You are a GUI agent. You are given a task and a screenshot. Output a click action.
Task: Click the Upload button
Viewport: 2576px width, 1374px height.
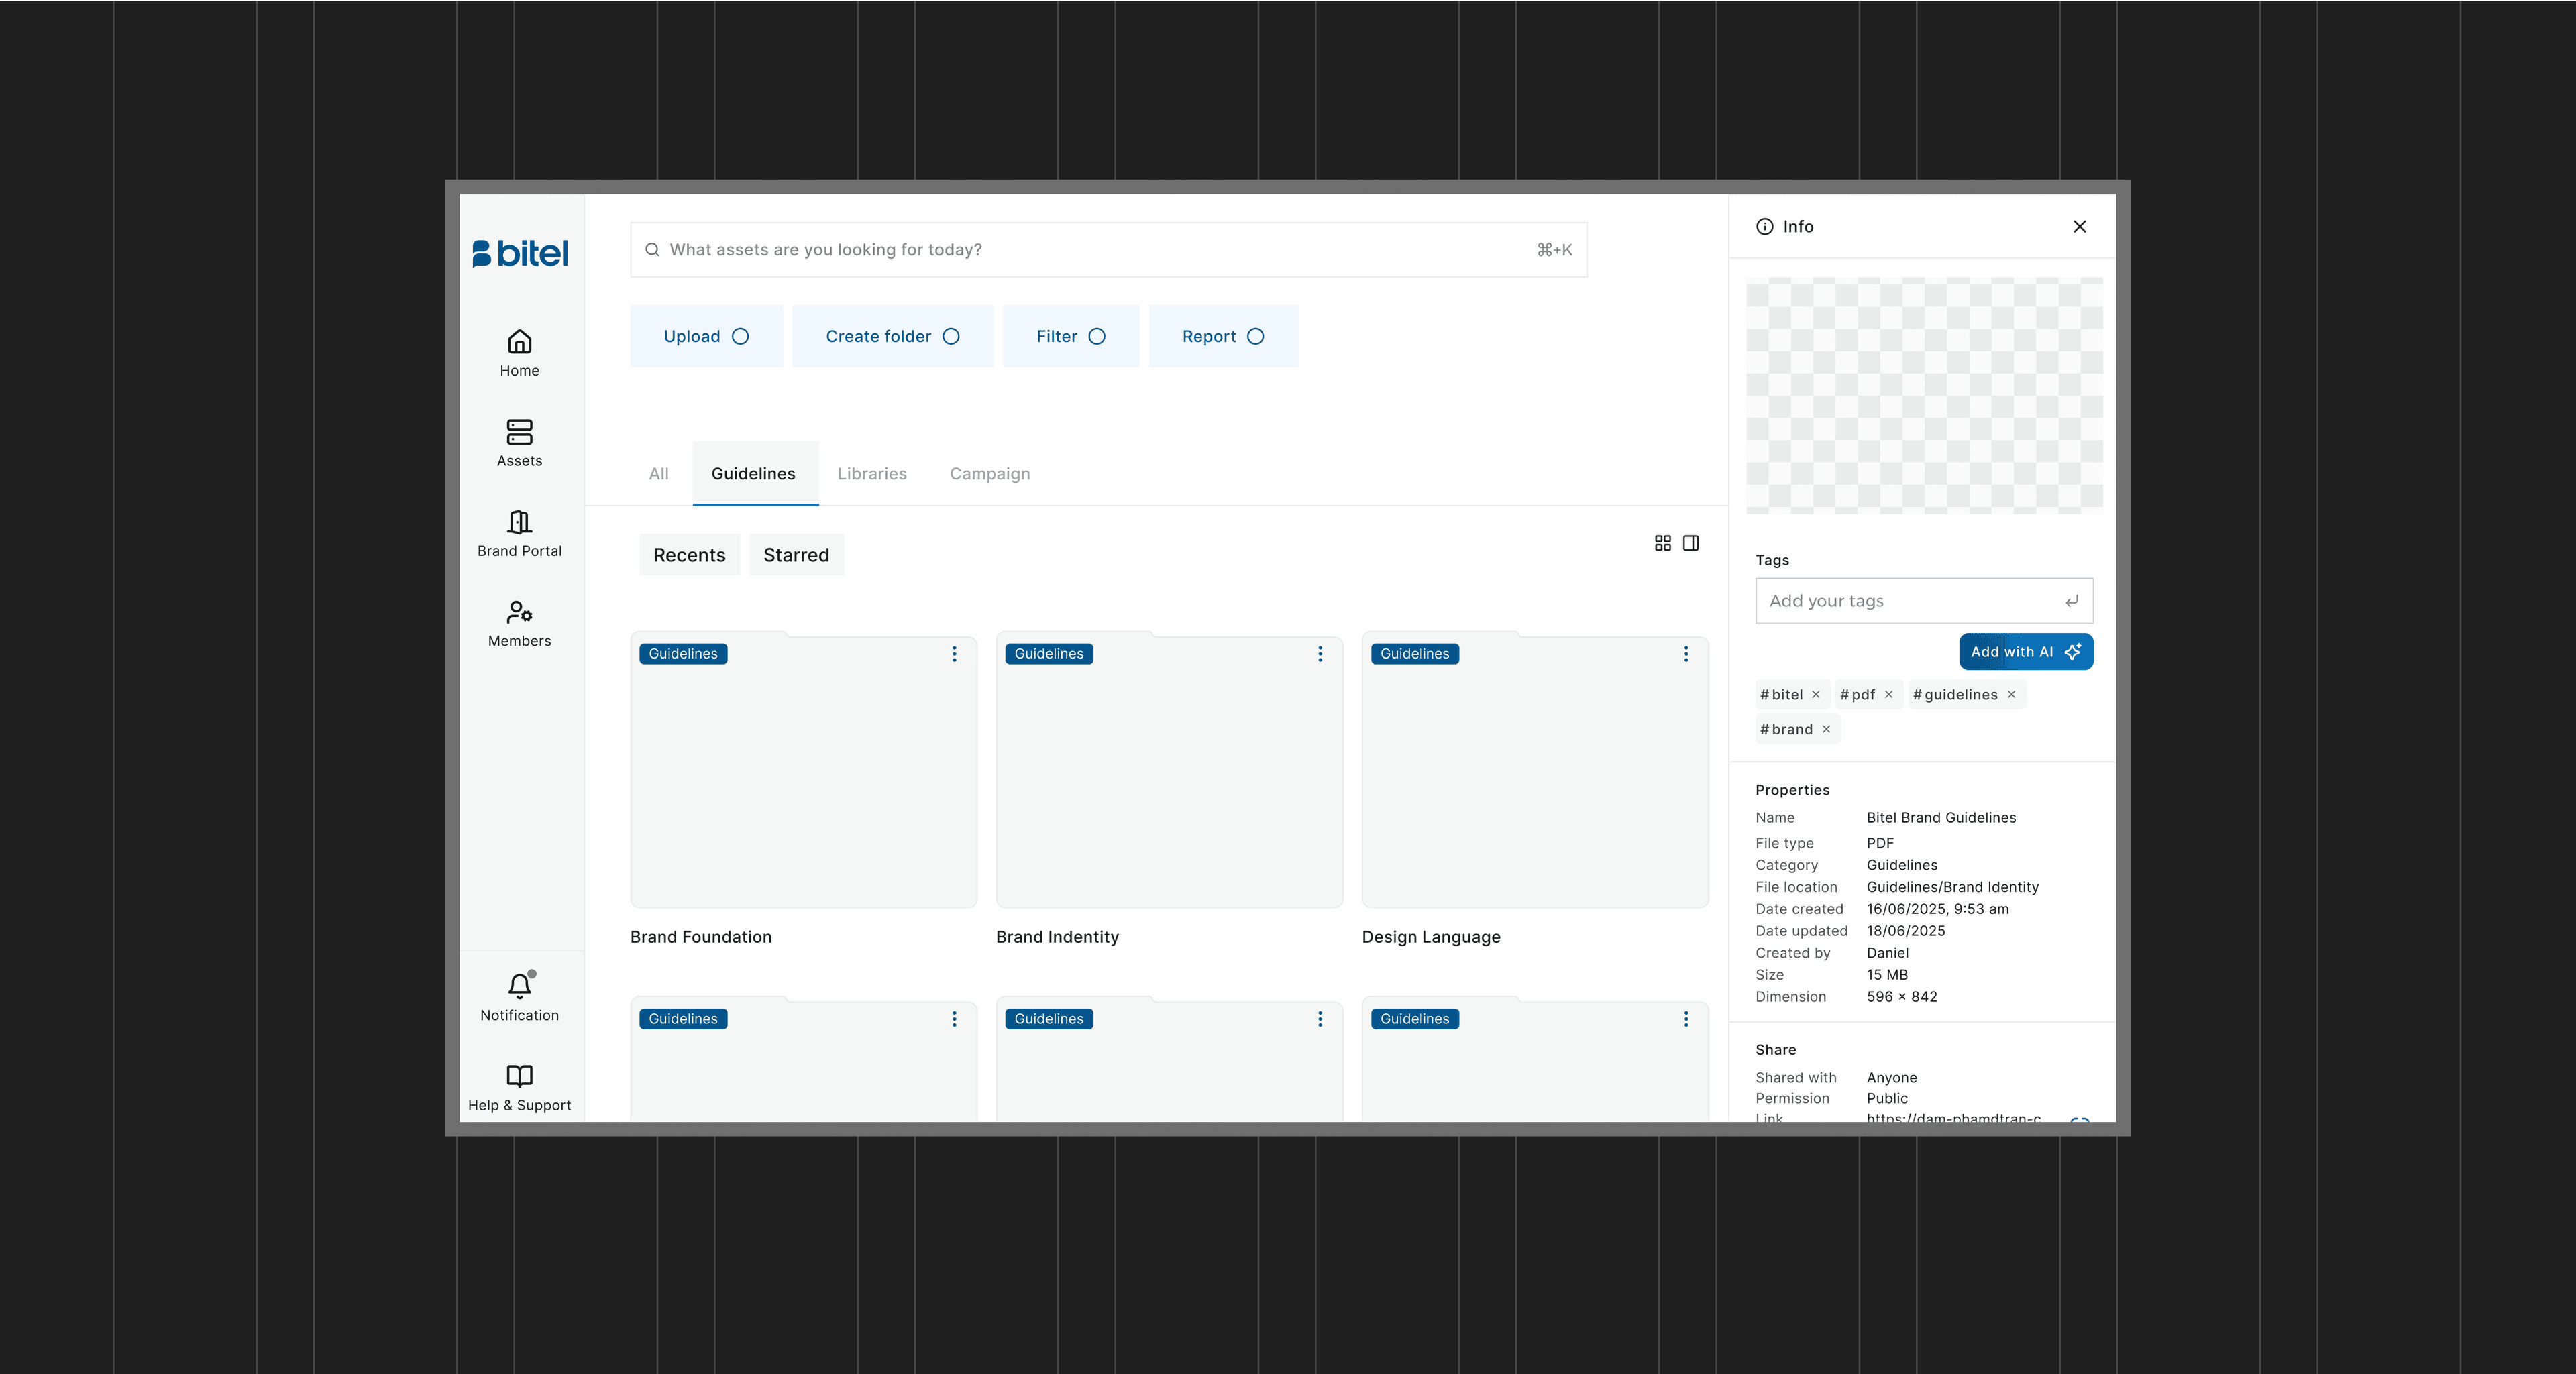[706, 337]
